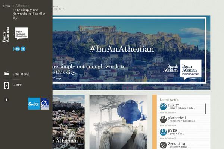Click the Latest words heading
The height and width of the screenshot is (149, 224).
(169, 100)
